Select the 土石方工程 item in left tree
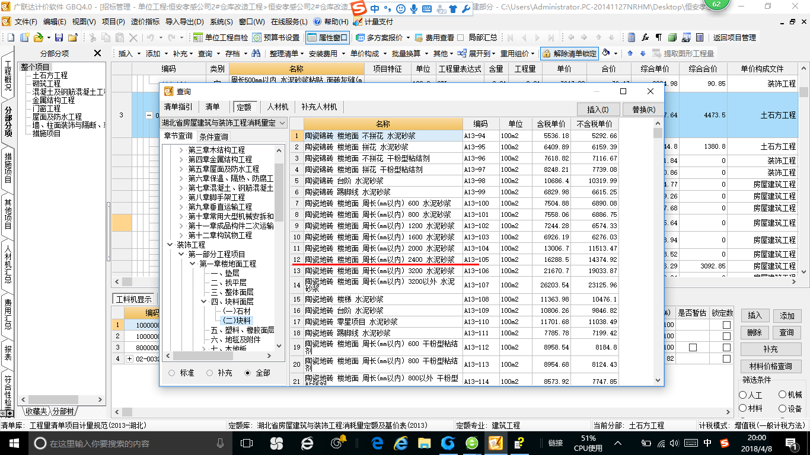 (50, 75)
